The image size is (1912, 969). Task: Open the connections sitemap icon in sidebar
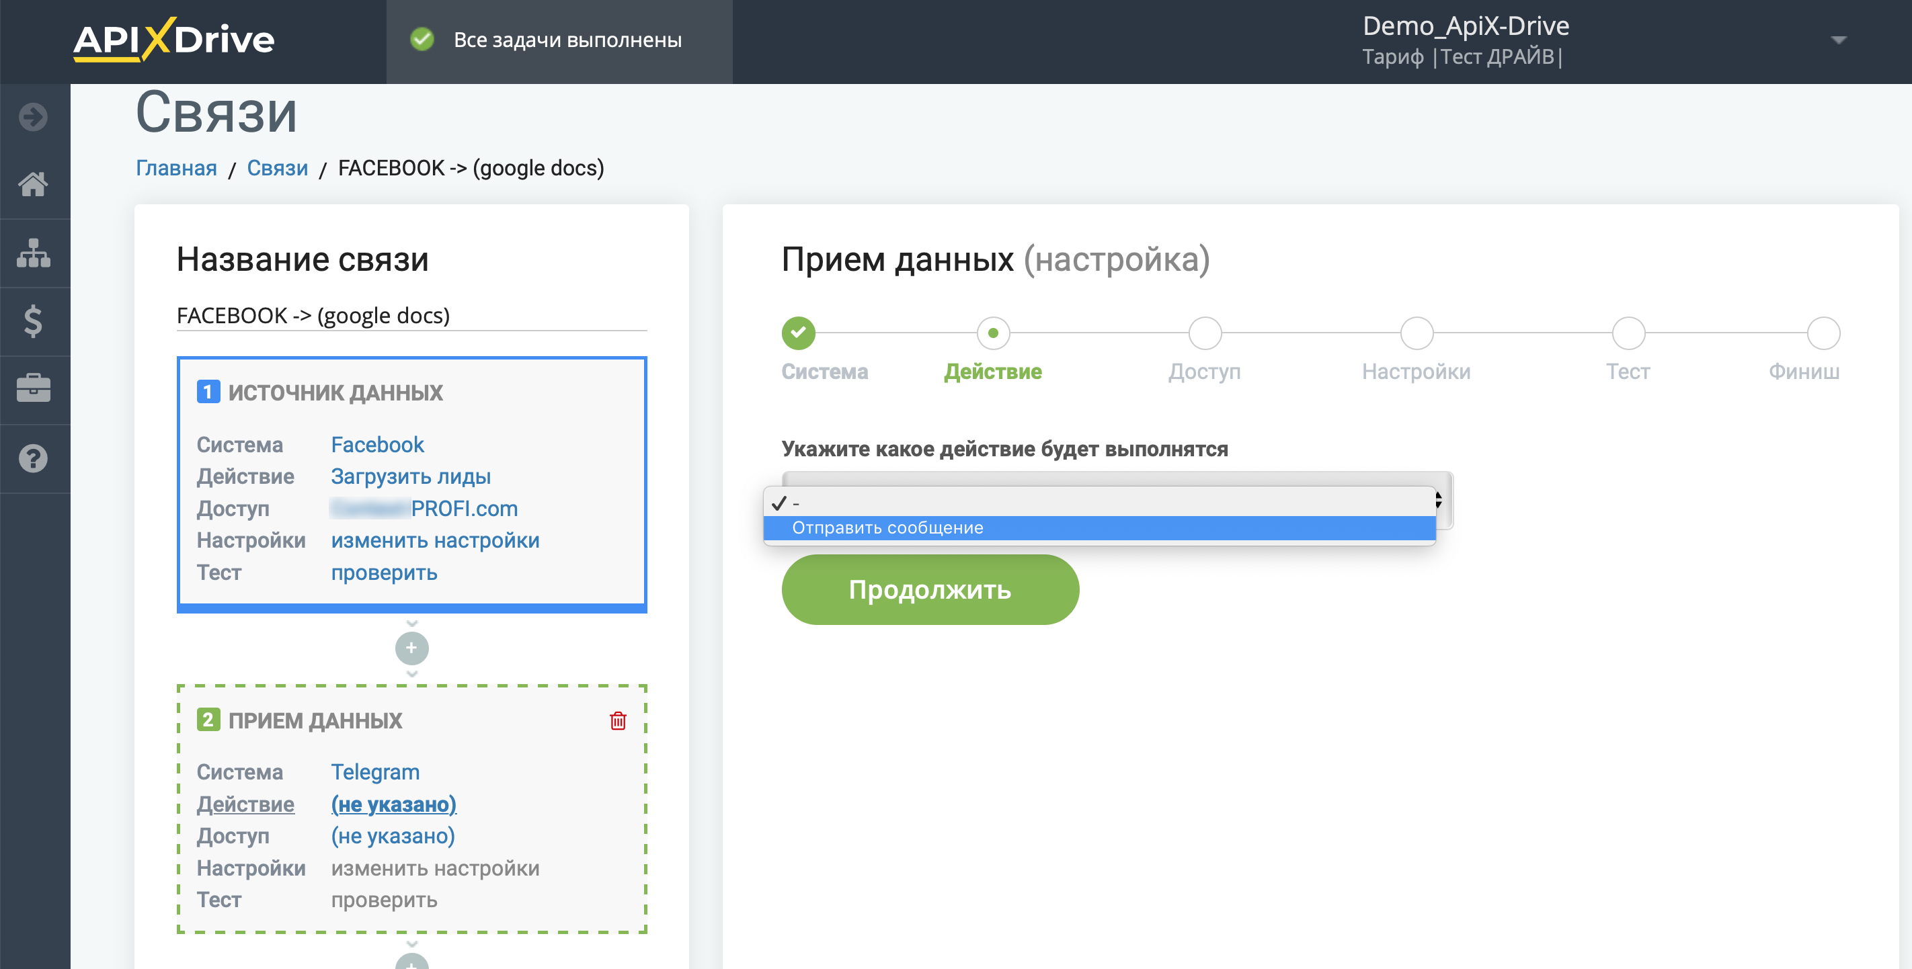point(34,253)
